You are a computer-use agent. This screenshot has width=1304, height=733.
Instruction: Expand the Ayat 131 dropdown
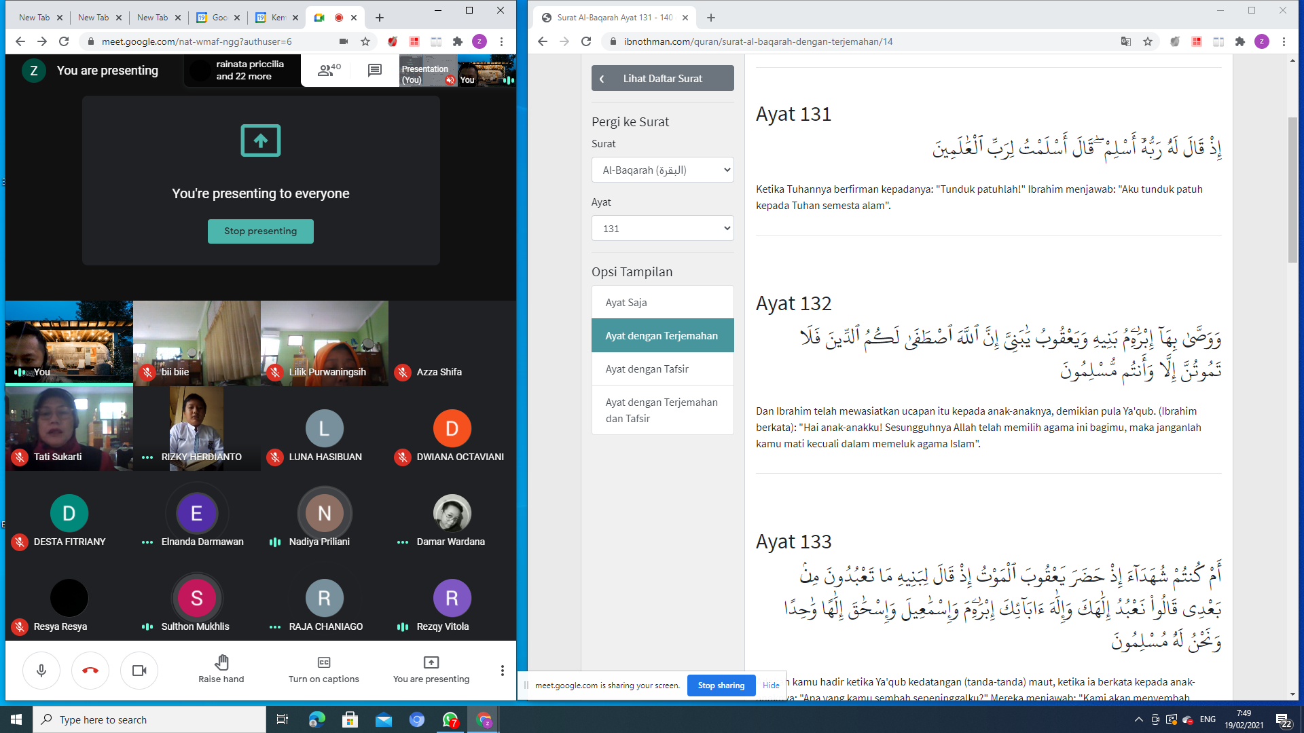[x=662, y=229]
